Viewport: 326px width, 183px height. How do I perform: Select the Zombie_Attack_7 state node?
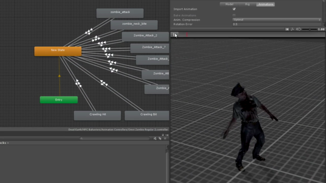[150, 48]
